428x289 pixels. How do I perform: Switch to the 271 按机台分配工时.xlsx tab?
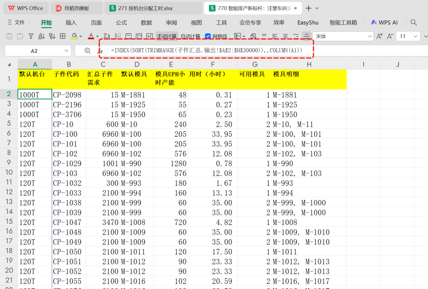coord(154,8)
